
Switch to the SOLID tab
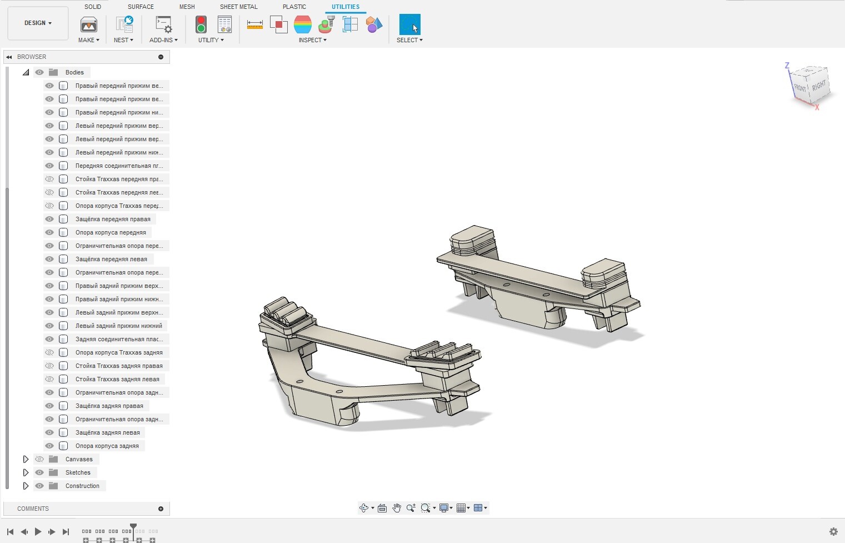pyautogui.click(x=93, y=7)
